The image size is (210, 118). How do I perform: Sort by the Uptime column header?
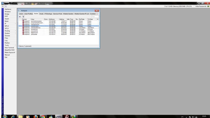(63, 19)
